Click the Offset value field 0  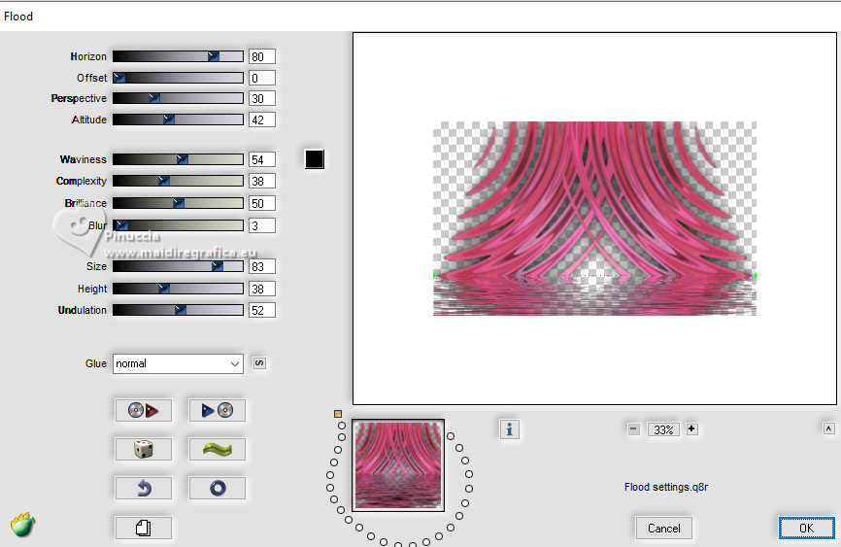click(262, 78)
